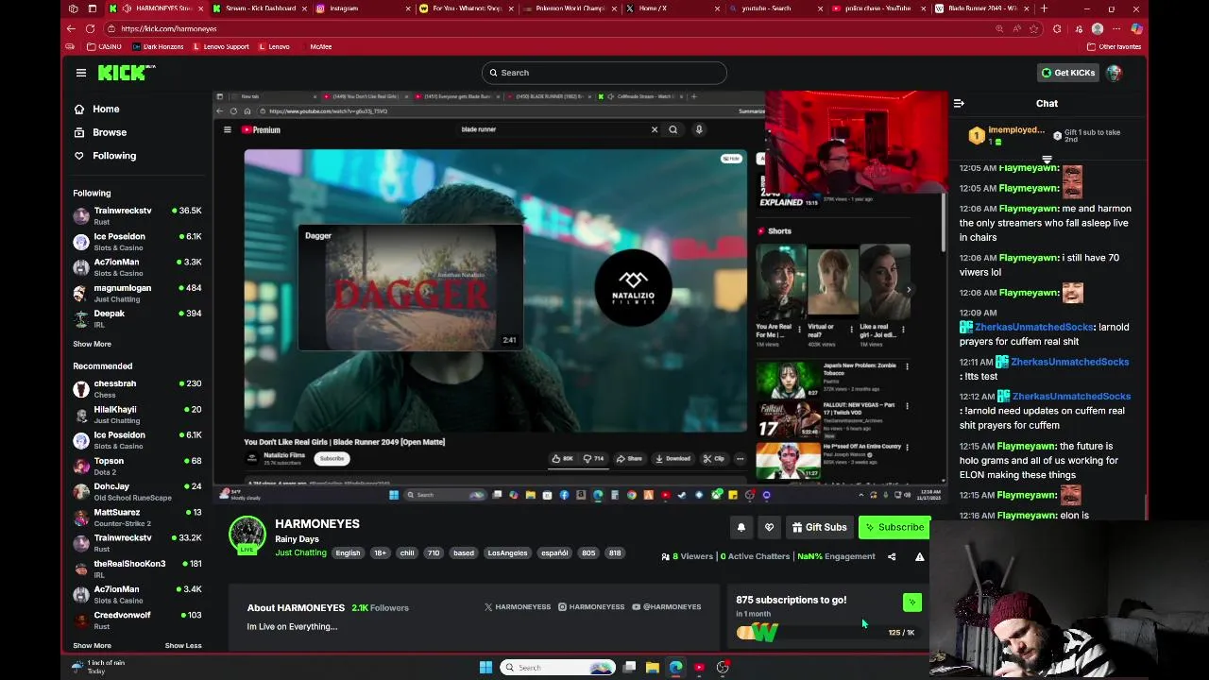The height and width of the screenshot is (680, 1209).
Task: Open the YouTube @HARMONEYES social link
Action: click(x=667, y=607)
